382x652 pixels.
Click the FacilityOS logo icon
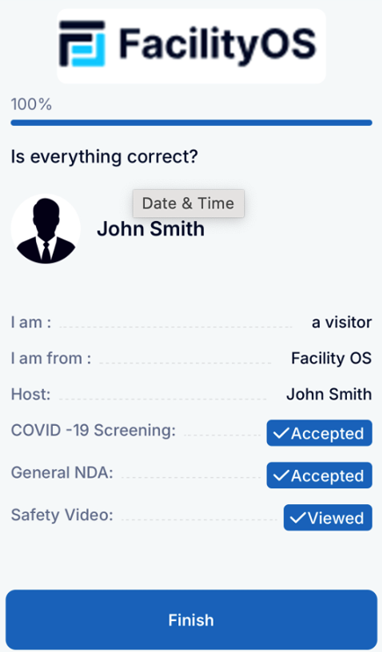point(83,44)
